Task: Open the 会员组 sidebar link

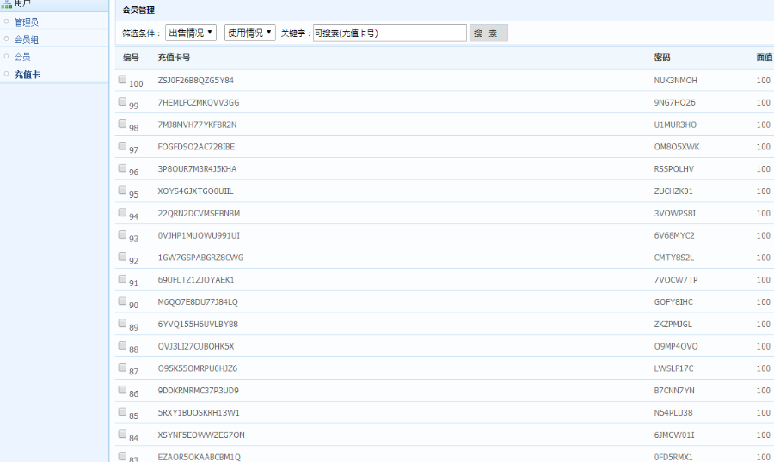Action: pos(26,40)
